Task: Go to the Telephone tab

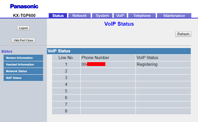Action: pos(142,16)
